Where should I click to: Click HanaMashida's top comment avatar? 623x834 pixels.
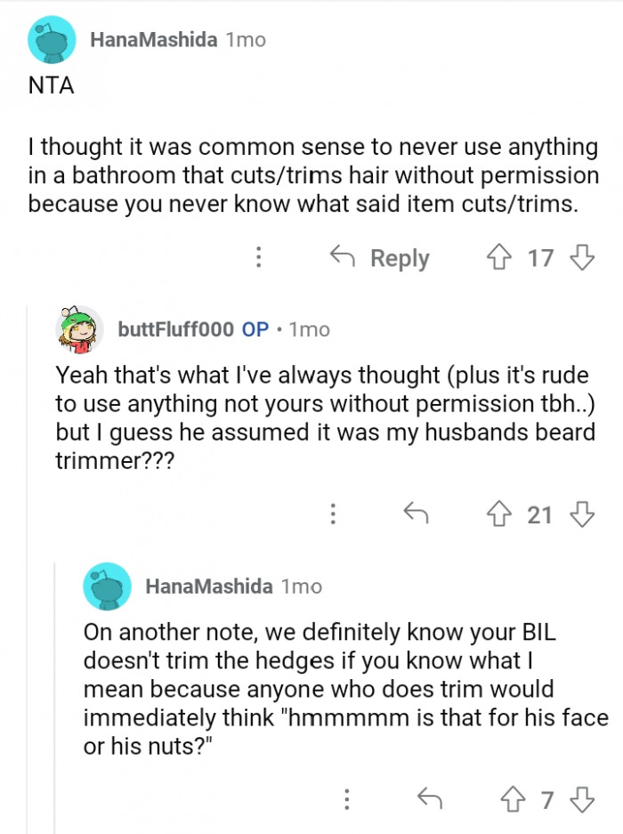click(x=51, y=42)
